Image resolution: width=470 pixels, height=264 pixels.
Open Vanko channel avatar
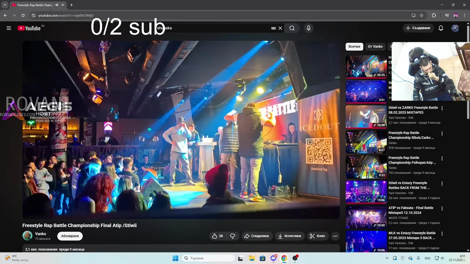pos(27,236)
